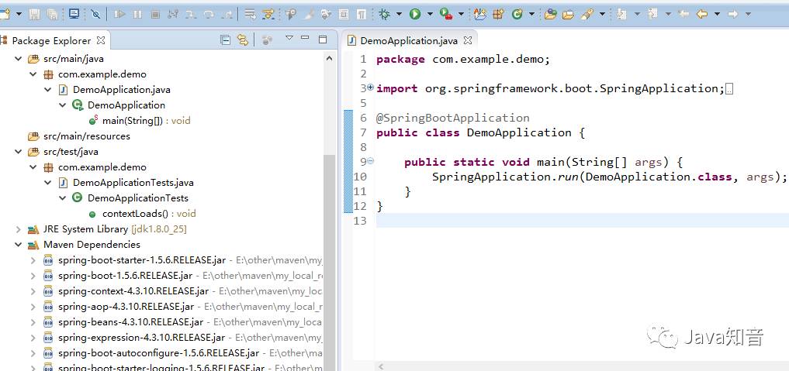
Task: Click the green bug Debug icon
Action: [x=385, y=15]
